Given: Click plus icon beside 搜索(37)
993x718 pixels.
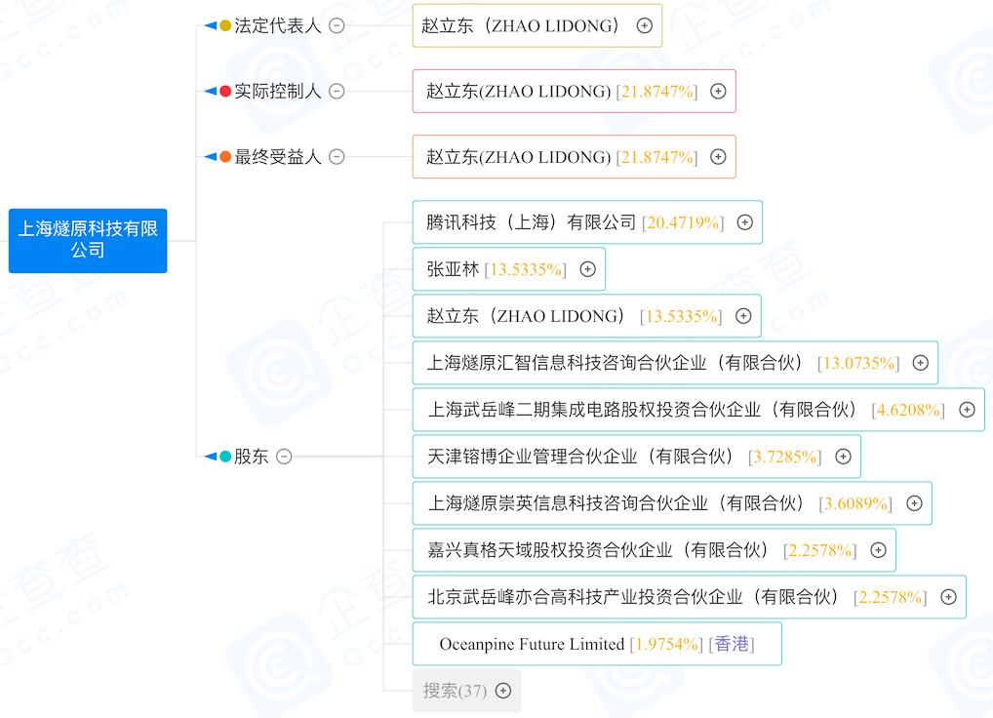Looking at the screenshot, I should (503, 691).
